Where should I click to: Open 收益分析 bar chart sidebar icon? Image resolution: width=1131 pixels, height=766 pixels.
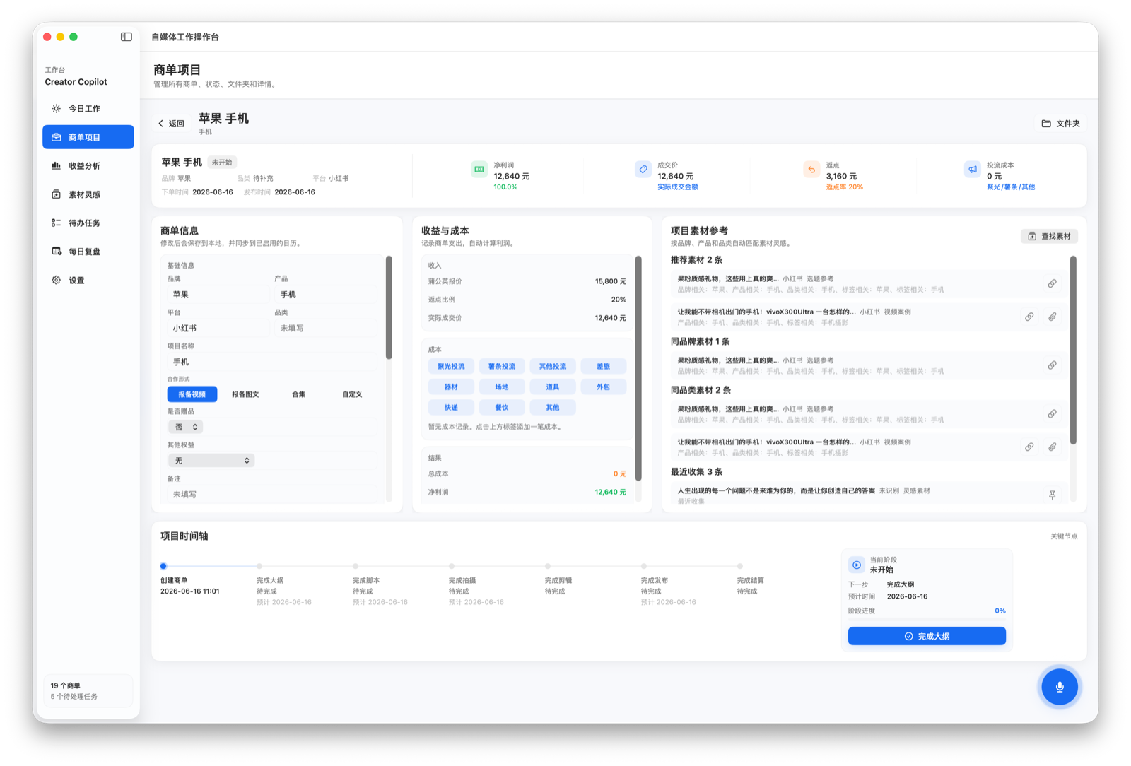coord(56,165)
